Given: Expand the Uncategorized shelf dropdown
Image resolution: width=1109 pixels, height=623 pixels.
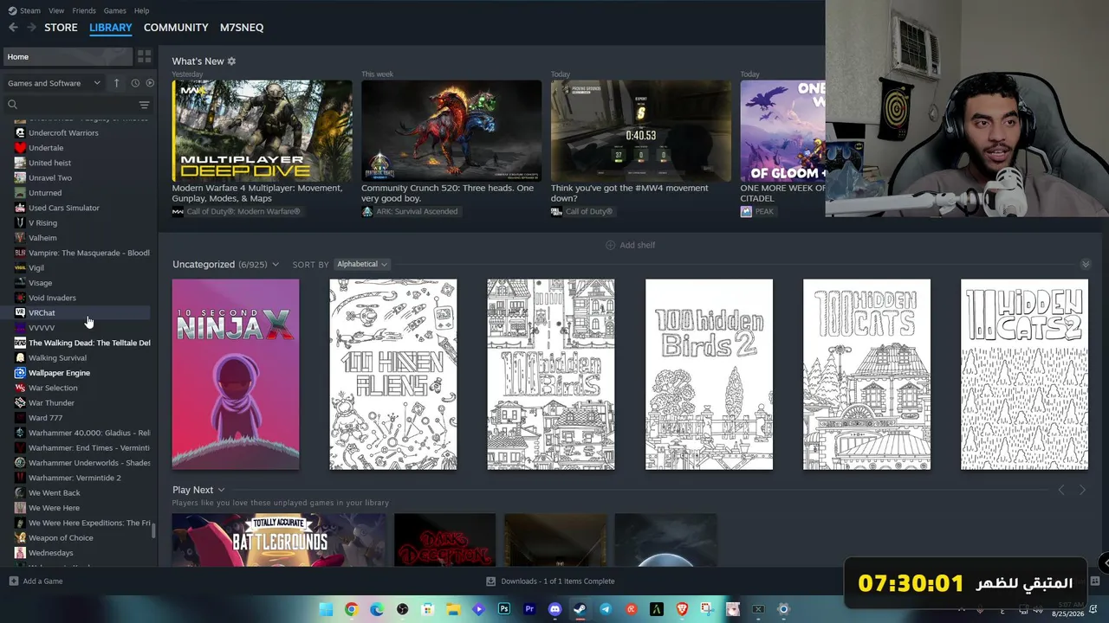Looking at the screenshot, I should pos(276,264).
